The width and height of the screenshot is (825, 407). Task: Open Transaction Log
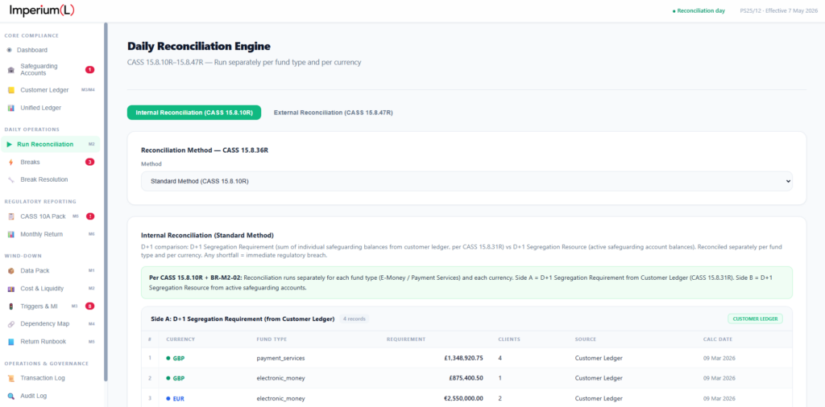[x=43, y=378]
